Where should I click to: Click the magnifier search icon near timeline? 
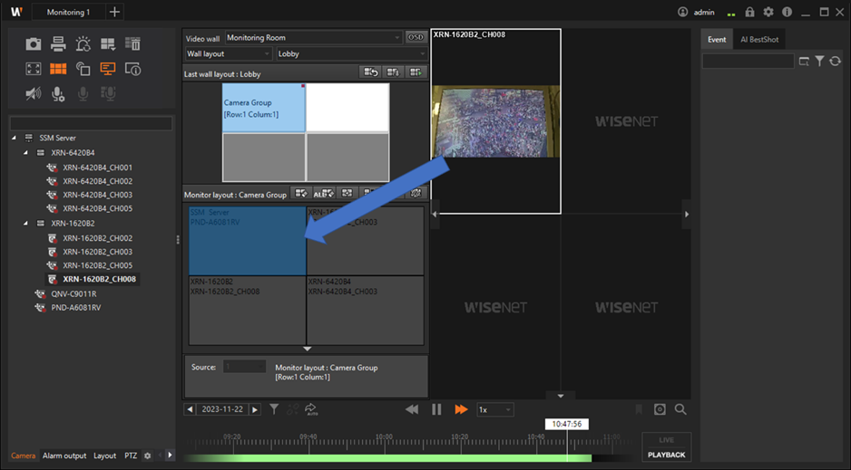(680, 410)
